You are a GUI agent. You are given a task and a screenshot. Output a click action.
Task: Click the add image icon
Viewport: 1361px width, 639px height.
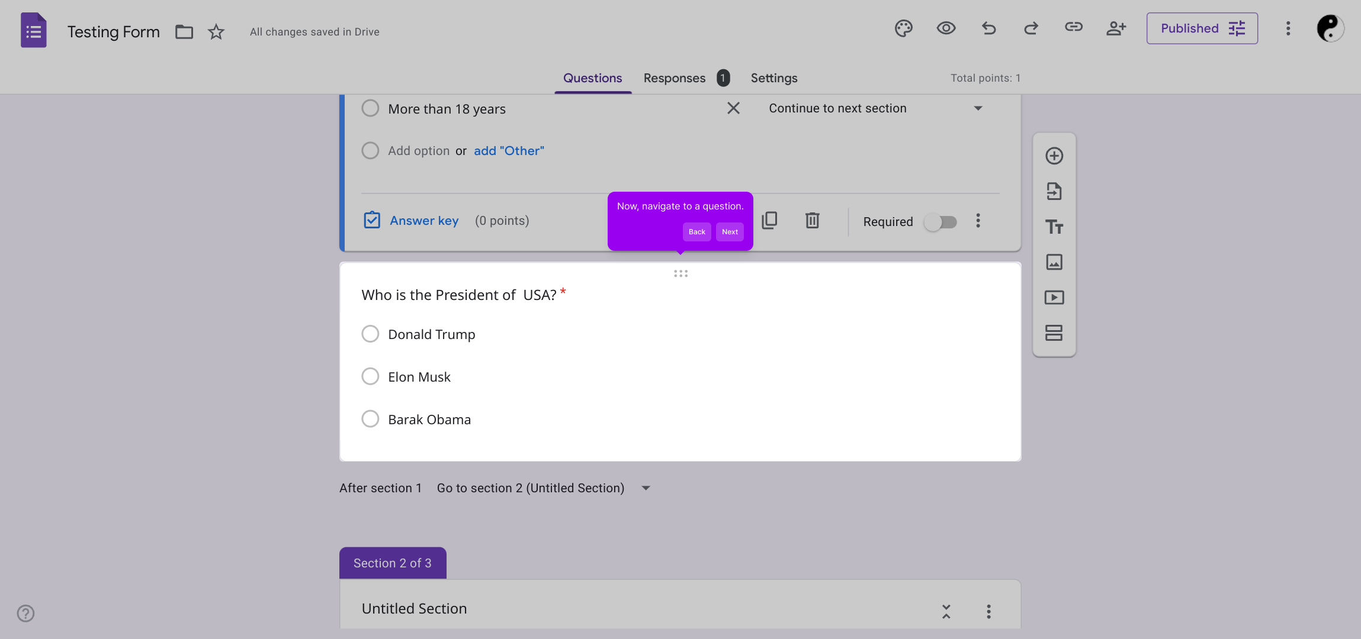(1054, 262)
